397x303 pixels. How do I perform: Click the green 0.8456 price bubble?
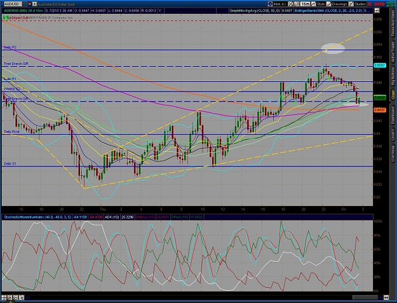click(x=380, y=98)
